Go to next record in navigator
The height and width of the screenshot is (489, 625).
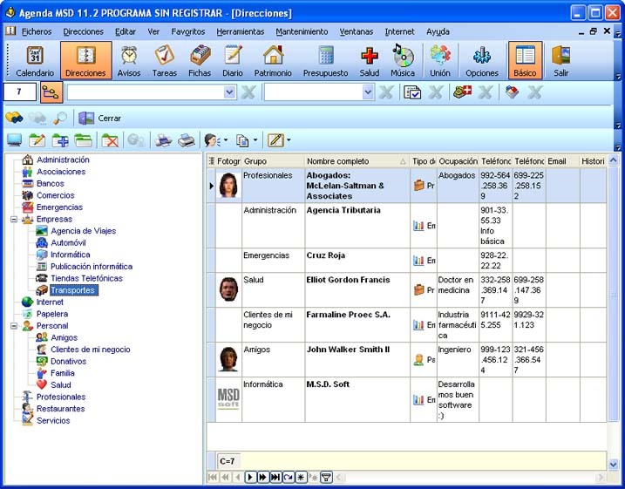pyautogui.click(x=250, y=477)
